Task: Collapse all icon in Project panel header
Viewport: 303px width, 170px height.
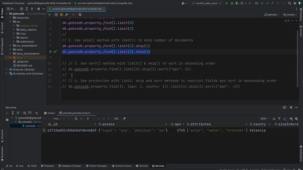Action: pos(32,9)
